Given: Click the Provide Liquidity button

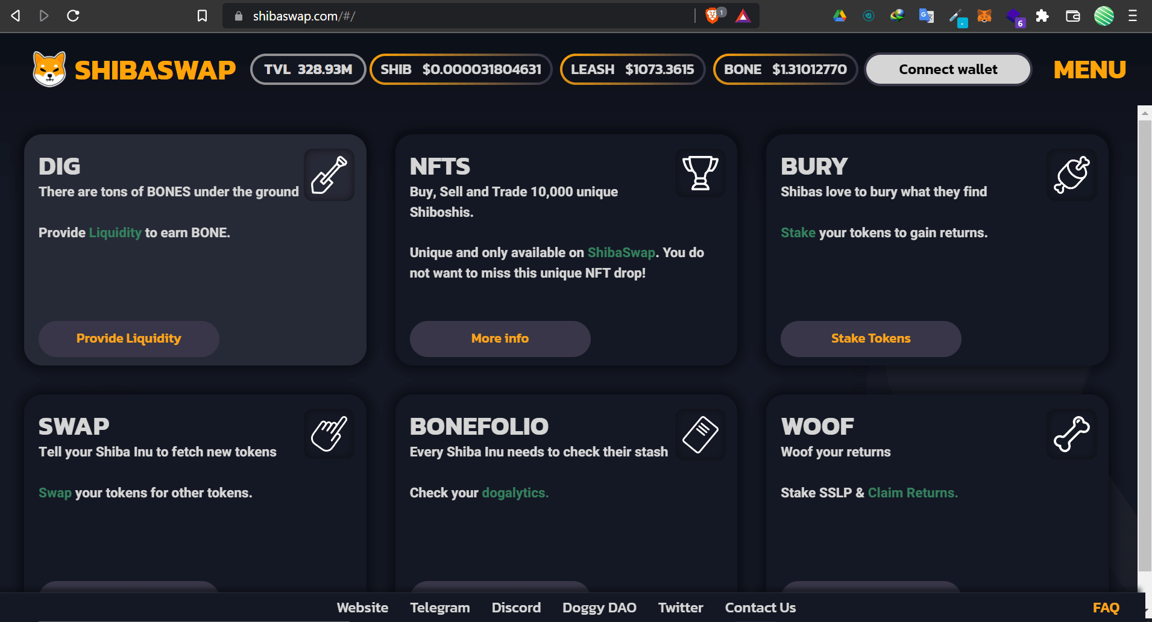Looking at the screenshot, I should click(x=129, y=338).
